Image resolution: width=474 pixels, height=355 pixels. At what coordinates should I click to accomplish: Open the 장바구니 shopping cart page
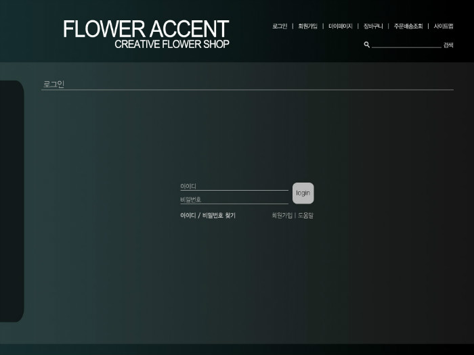click(x=373, y=26)
